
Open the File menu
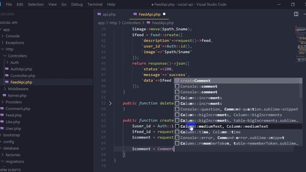pyautogui.click(x=9, y=4)
